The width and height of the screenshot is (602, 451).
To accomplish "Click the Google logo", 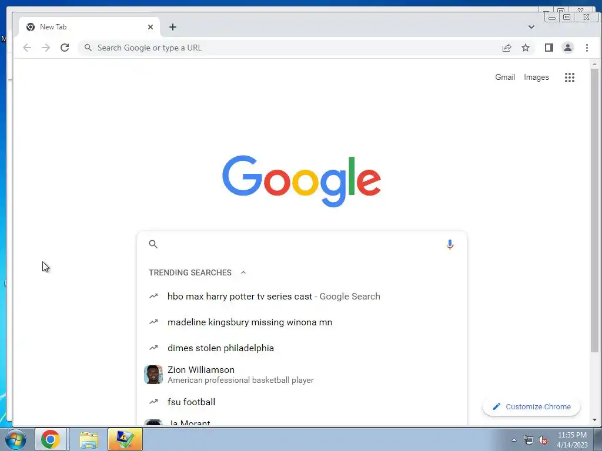I will [302, 181].
